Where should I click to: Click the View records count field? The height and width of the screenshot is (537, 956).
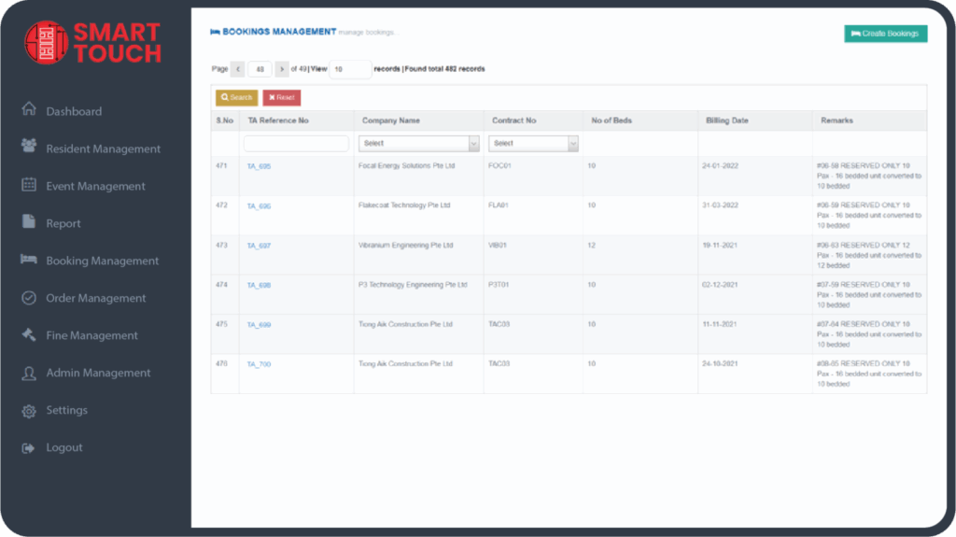tap(350, 69)
